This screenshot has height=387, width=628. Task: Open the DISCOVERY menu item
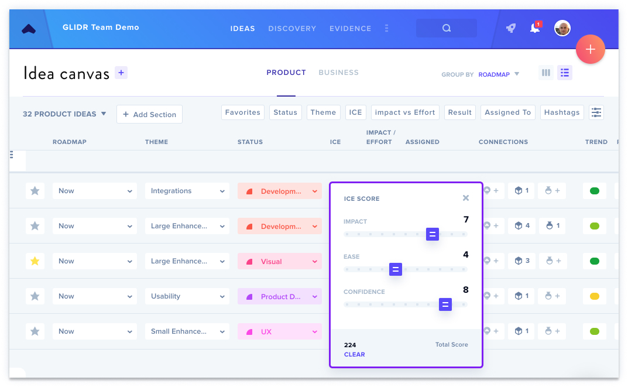pos(293,29)
